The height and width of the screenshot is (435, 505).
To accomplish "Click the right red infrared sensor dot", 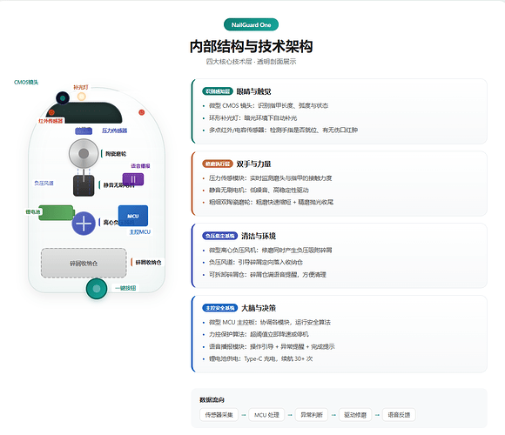I will 141,112.
